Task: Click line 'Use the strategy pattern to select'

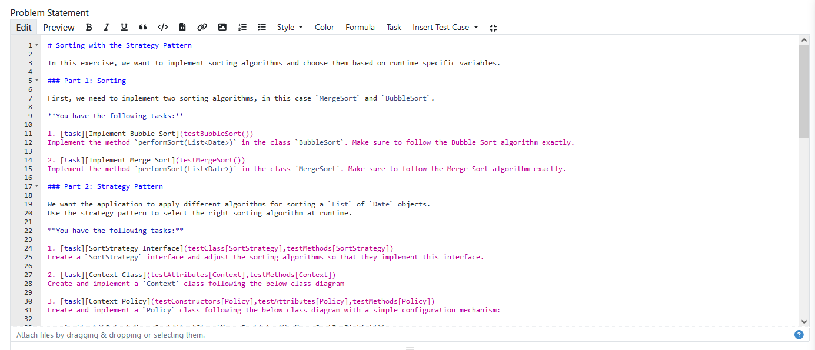Action: point(200,213)
